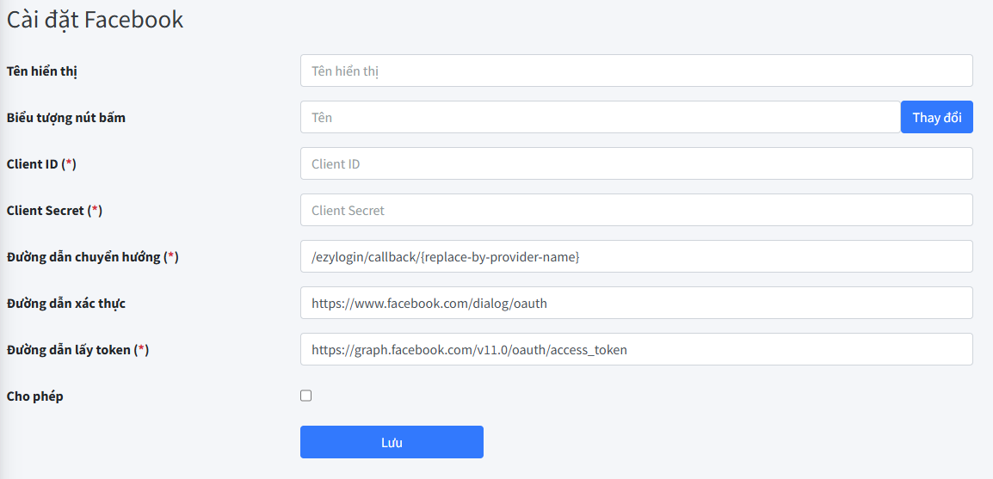This screenshot has height=479, width=993.
Task: Click the Tên hiển thị label
Action: pyautogui.click(x=42, y=71)
